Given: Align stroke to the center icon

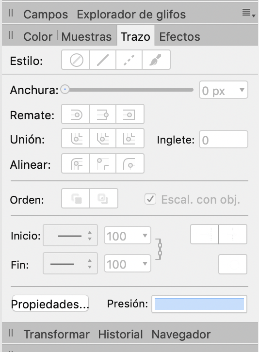Looking at the screenshot, I should (76, 164).
